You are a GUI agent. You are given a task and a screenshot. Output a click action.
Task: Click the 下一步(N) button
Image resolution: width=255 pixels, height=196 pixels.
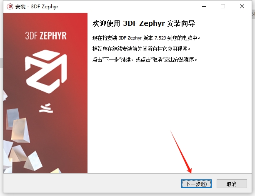coord(196,184)
